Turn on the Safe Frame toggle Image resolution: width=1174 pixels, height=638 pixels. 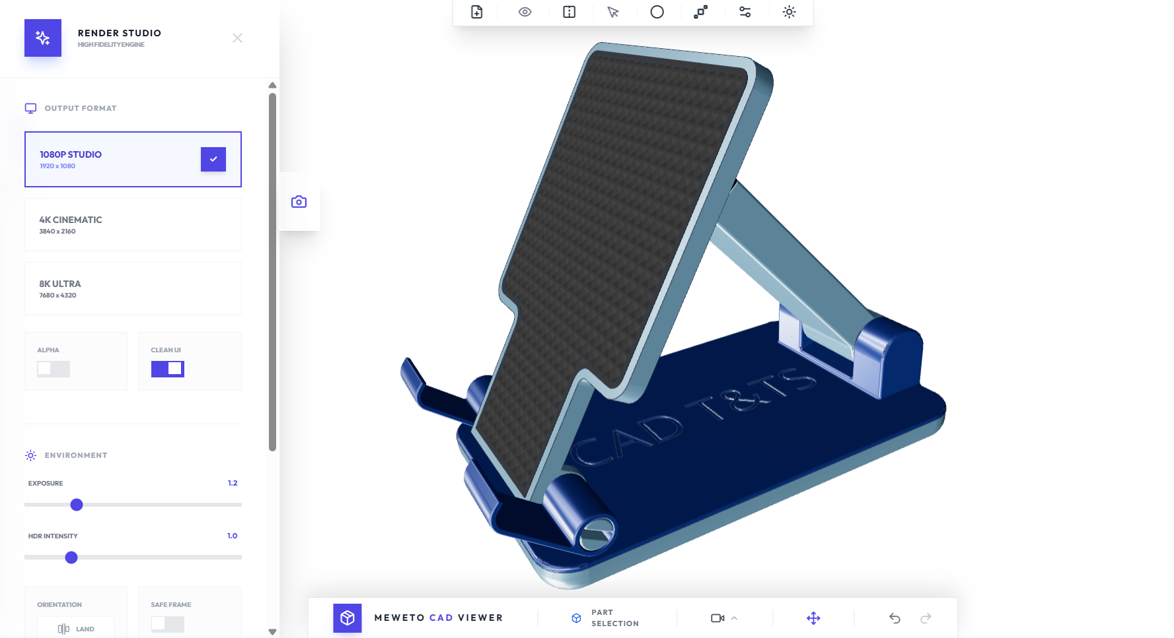pyautogui.click(x=168, y=623)
